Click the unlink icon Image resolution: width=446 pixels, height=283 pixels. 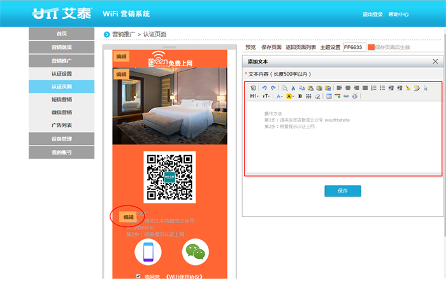355,96
